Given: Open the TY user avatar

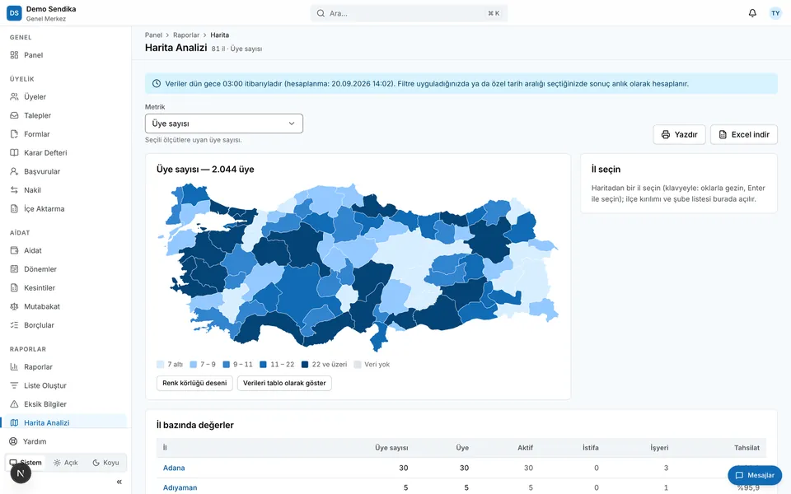Looking at the screenshot, I should tap(775, 13).
